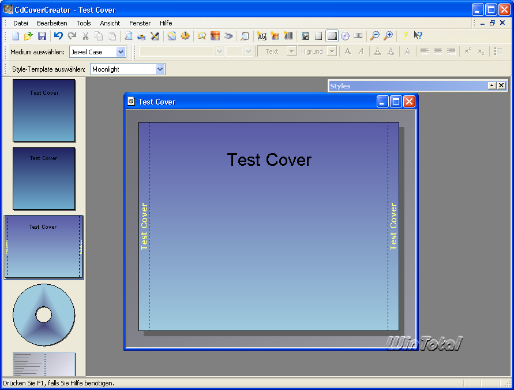Toggle the front cover view button

(318, 36)
